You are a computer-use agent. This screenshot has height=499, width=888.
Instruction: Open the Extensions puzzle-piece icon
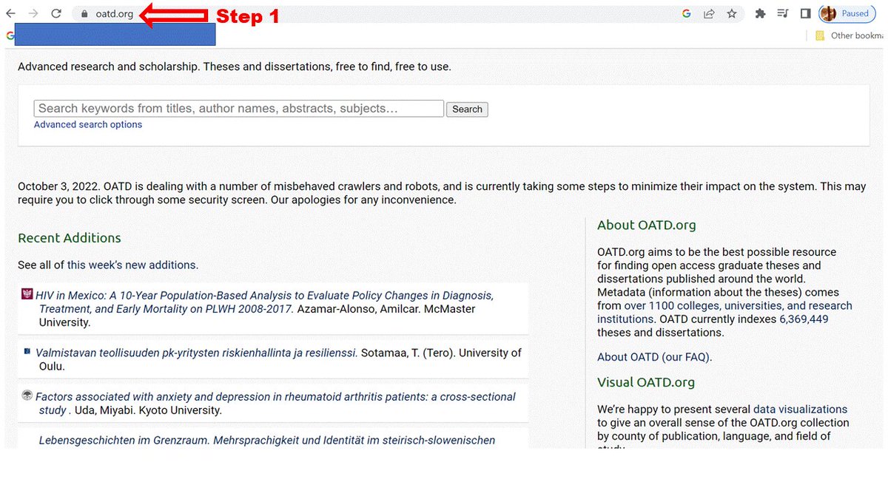pyautogui.click(x=760, y=13)
